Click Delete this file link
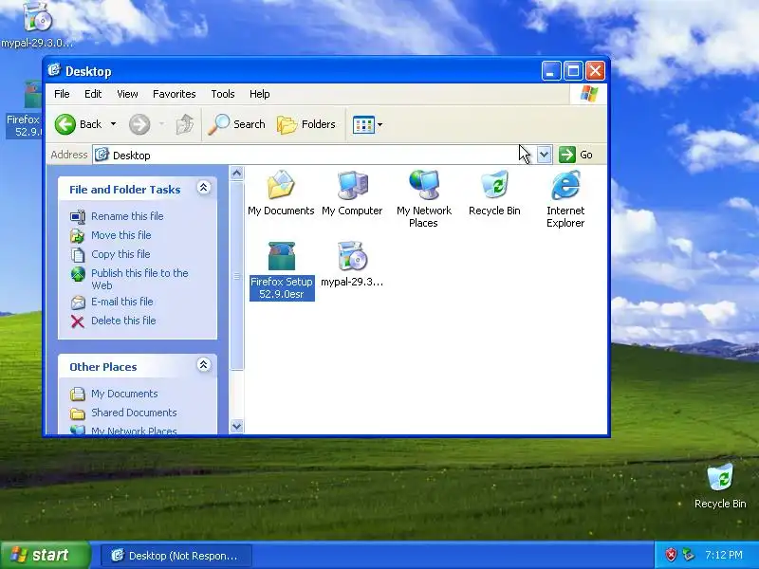Screen dimensions: 759x569 [123, 321]
